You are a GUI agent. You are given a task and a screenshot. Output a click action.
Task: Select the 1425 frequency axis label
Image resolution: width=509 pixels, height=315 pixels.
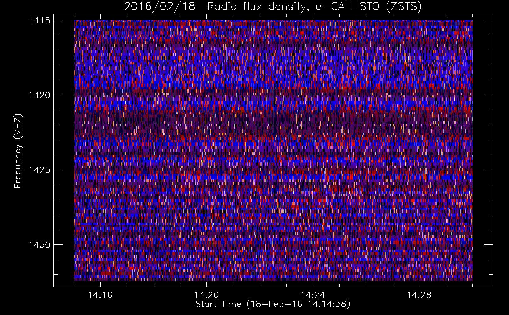click(40, 170)
